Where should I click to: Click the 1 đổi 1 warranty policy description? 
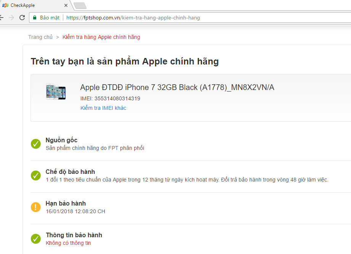[187, 180]
